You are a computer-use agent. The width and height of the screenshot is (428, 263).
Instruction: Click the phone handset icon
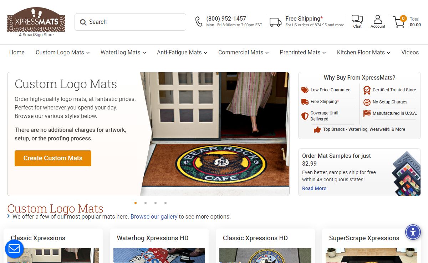(x=199, y=22)
